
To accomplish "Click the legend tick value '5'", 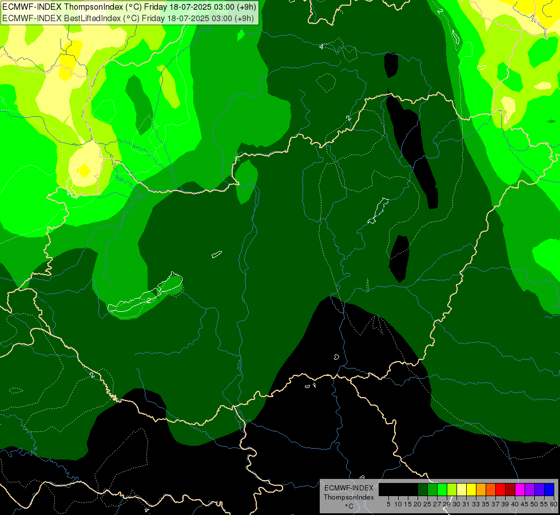I will coord(388,504).
